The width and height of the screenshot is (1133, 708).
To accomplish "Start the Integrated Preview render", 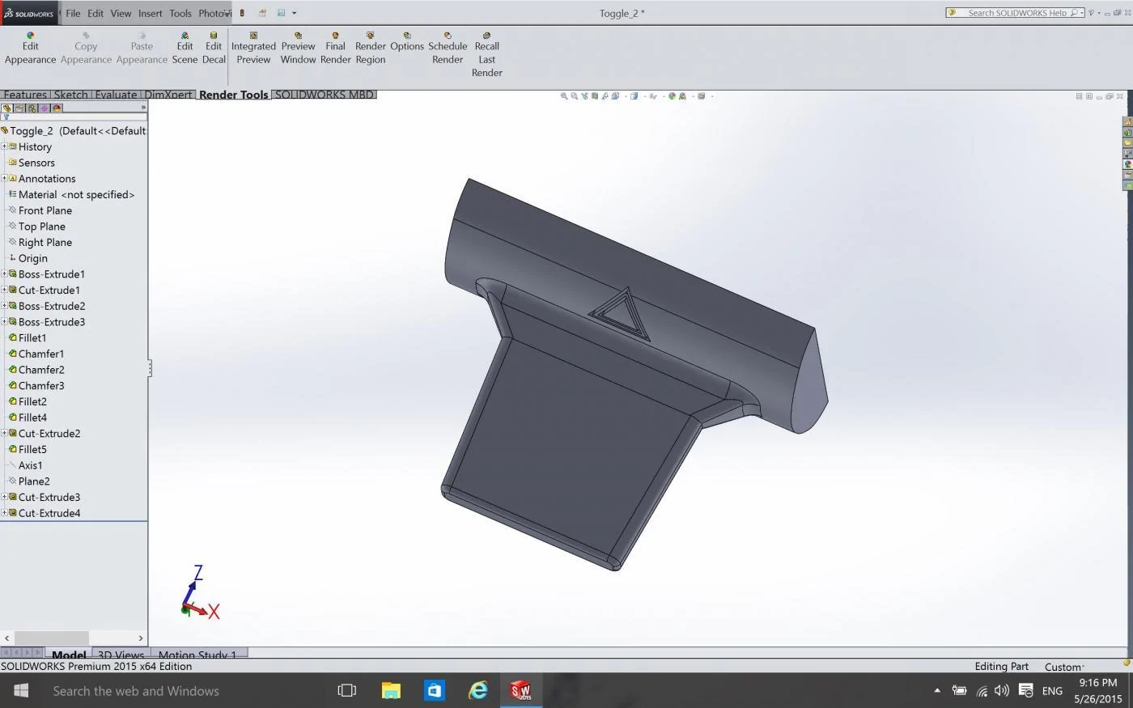I will pyautogui.click(x=253, y=48).
